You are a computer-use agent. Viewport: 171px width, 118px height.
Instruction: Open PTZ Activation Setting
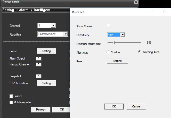[x=46, y=83]
